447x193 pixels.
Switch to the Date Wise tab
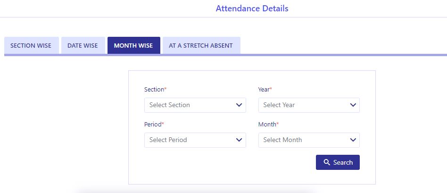(83, 45)
